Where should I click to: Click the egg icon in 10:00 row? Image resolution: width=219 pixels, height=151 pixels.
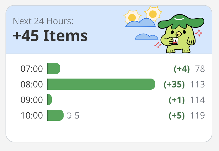click(69, 115)
